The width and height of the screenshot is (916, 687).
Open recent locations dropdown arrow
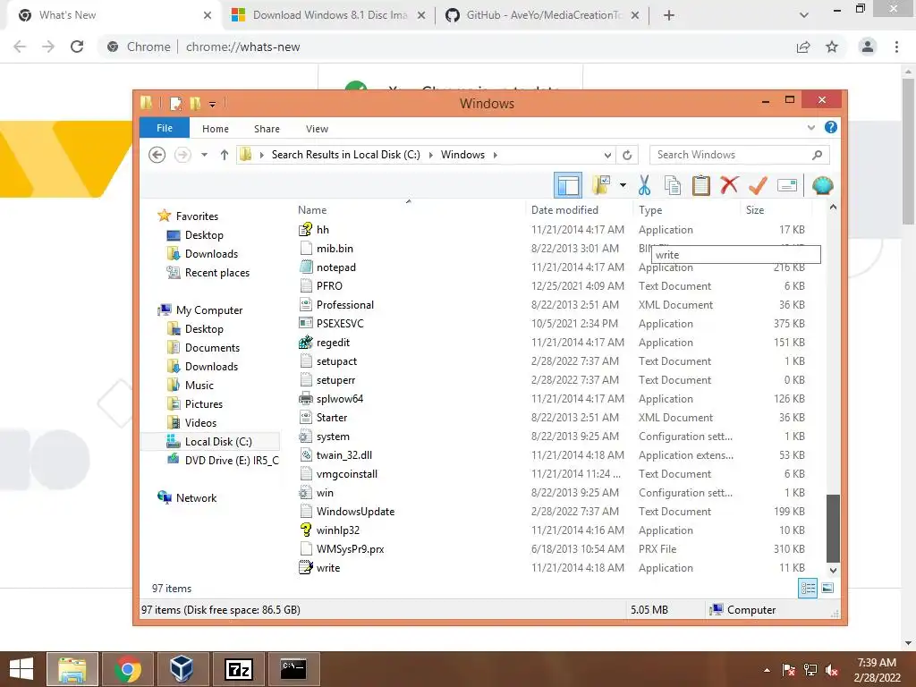[205, 155]
